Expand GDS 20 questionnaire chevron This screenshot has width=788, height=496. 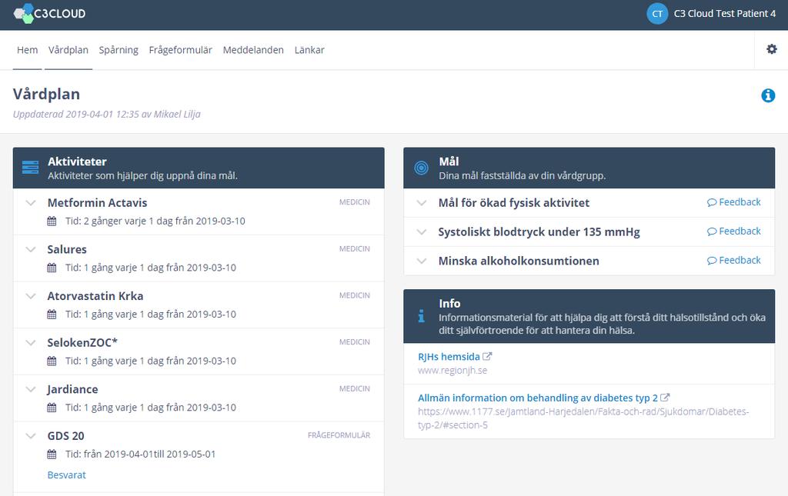tap(31, 436)
